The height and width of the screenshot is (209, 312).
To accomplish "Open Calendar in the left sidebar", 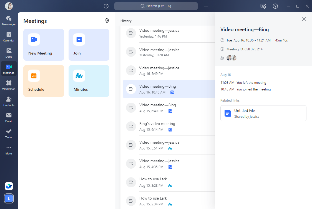I will (9, 37).
